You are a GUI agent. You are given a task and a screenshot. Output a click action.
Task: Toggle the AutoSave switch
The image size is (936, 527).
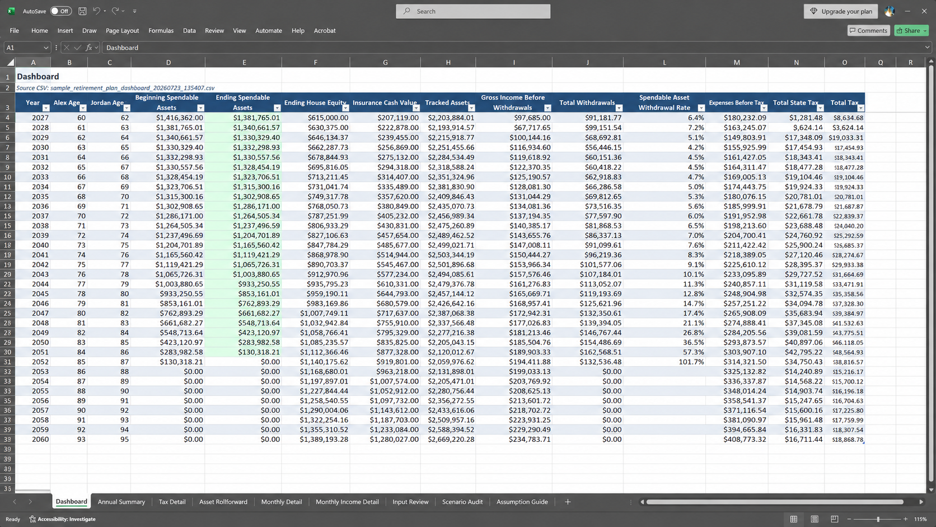tap(60, 11)
